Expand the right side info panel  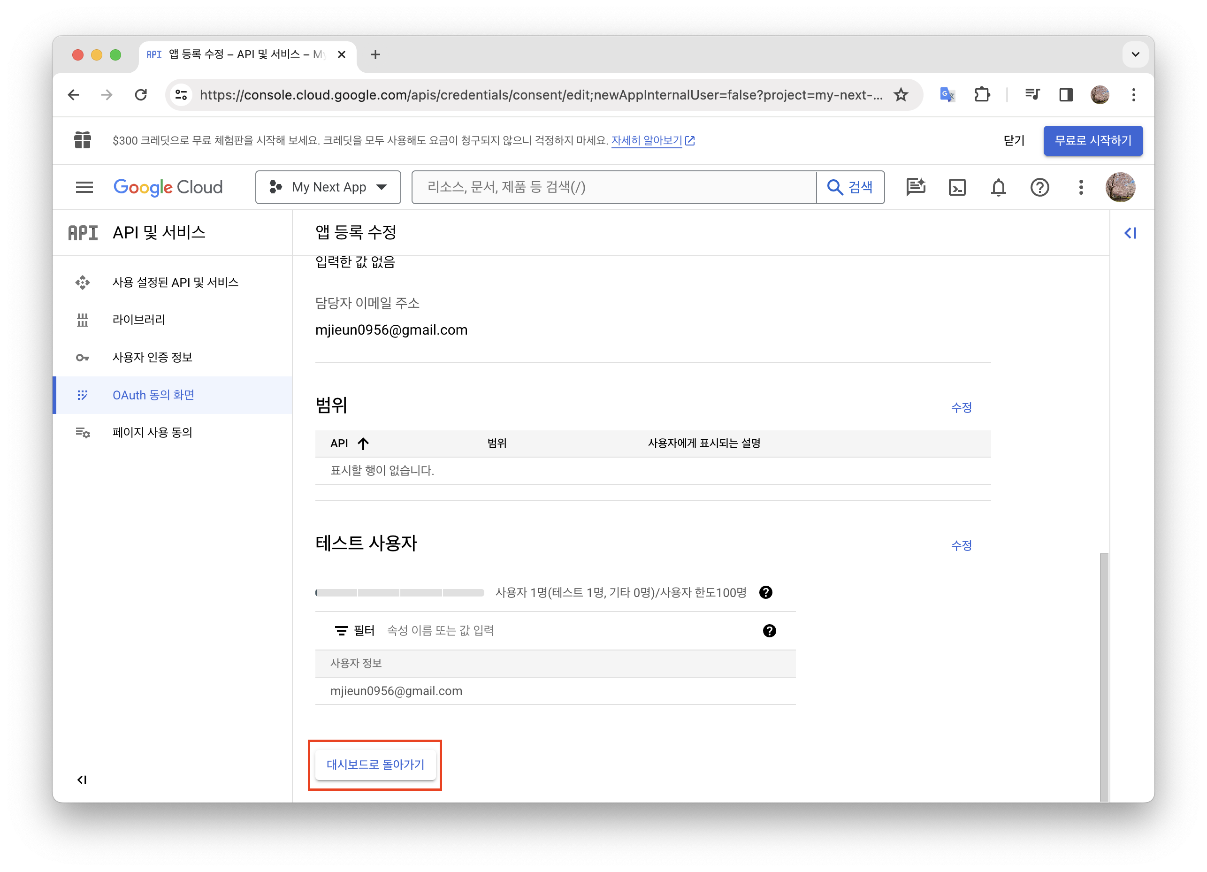[x=1131, y=233]
